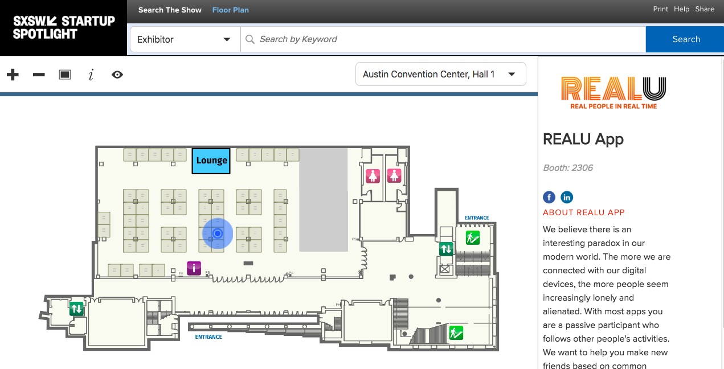This screenshot has height=369, width=724.
Task: Open REALU App LinkedIn page icon
Action: [567, 197]
